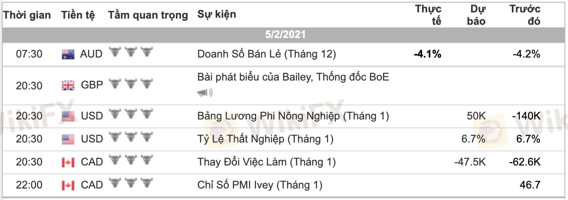The image size is (568, 200).
Task: Click bull importance icons in PMI Ivey row
Action: click(130, 184)
